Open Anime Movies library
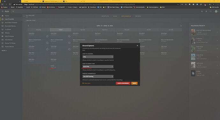The image size is (220, 120). [9, 46]
